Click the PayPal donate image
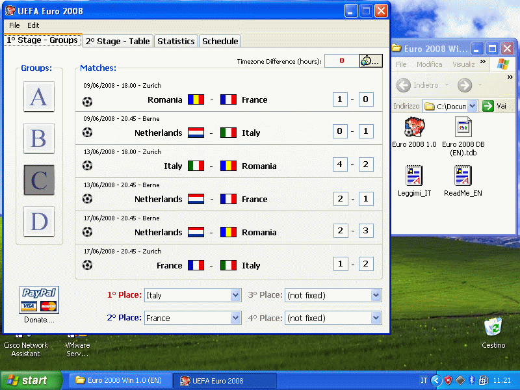This screenshot has width=520, height=390. coord(39,300)
